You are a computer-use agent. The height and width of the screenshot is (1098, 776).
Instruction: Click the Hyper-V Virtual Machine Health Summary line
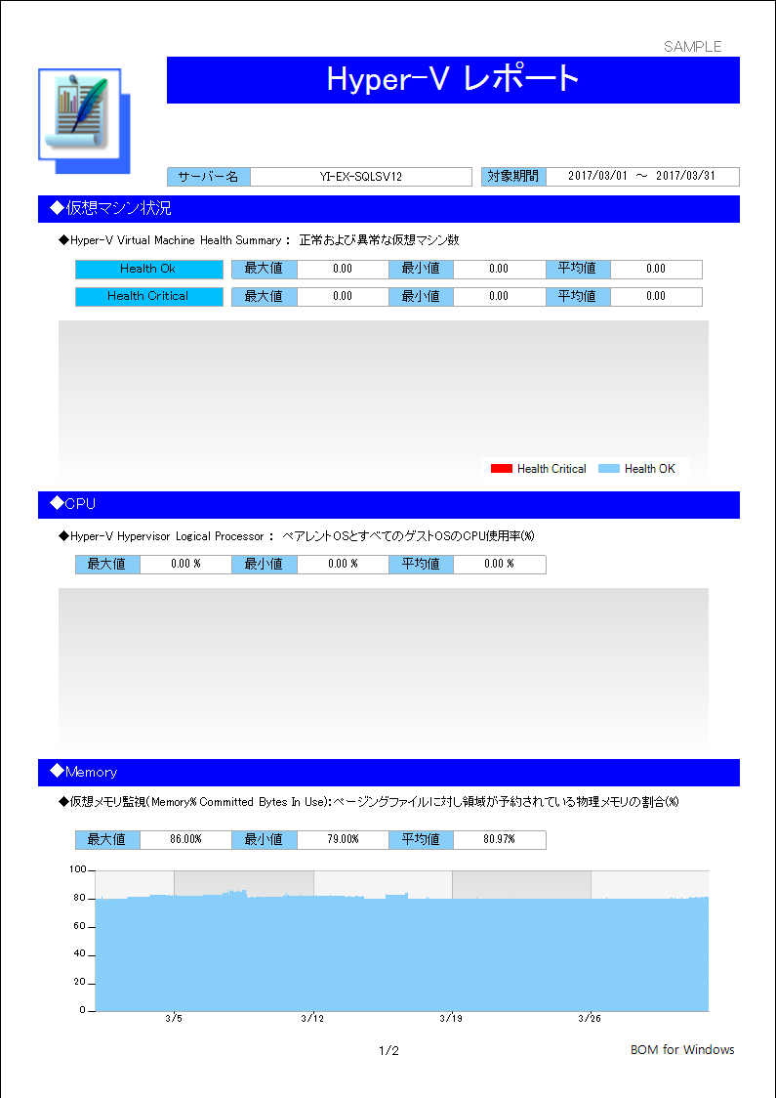(x=260, y=240)
